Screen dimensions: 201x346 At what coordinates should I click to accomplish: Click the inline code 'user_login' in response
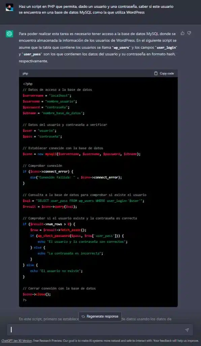point(167,48)
